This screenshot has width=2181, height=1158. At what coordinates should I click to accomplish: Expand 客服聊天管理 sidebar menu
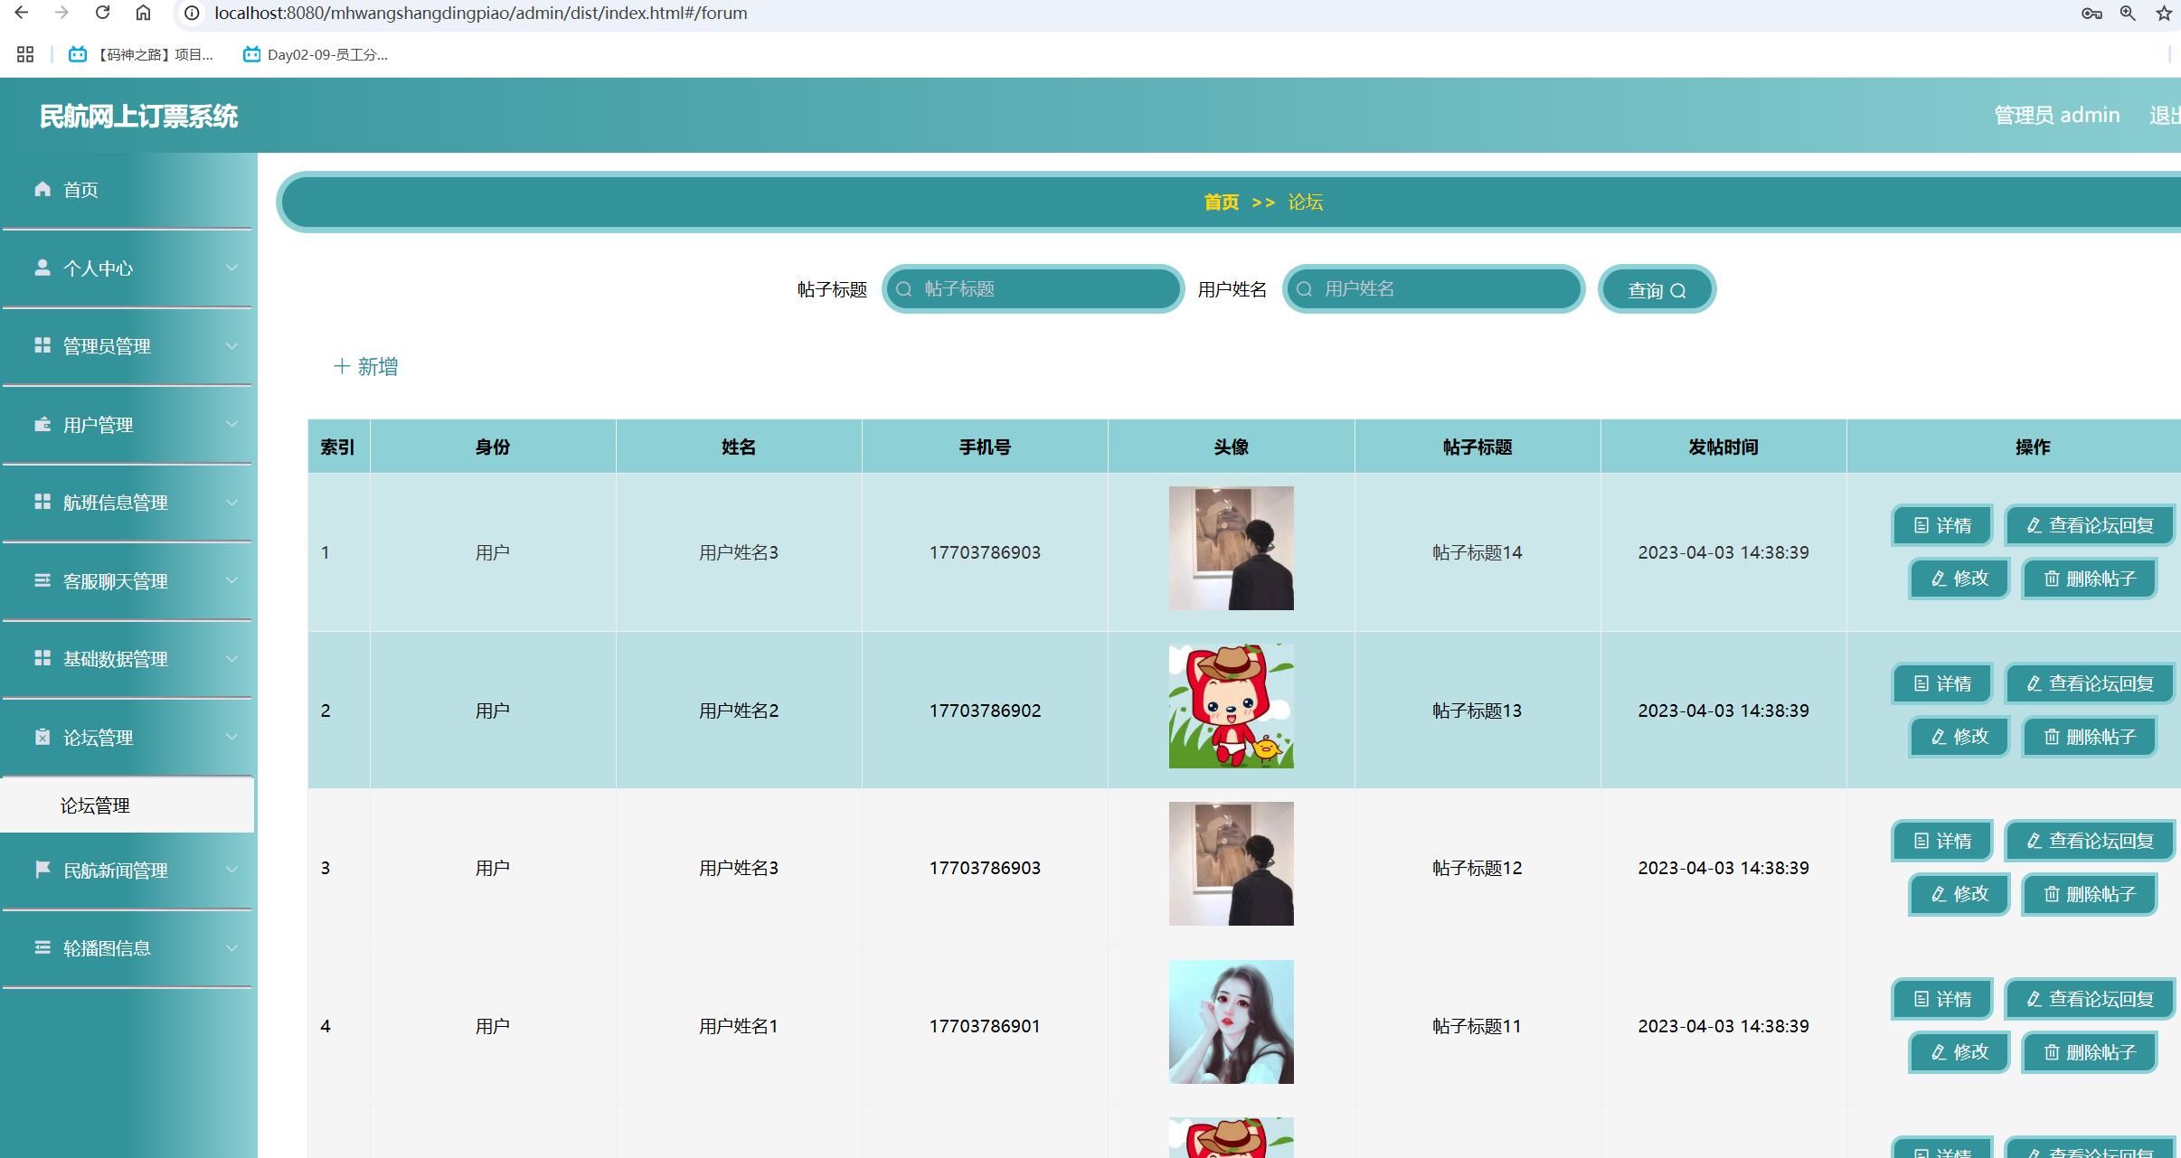[127, 581]
